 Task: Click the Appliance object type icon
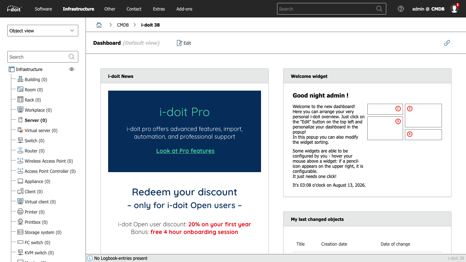(20, 181)
